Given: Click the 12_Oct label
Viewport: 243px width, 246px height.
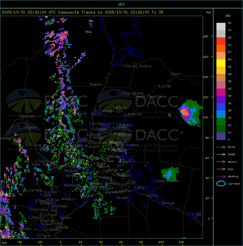Looking at the screenshot, I should [x=131, y=182].
